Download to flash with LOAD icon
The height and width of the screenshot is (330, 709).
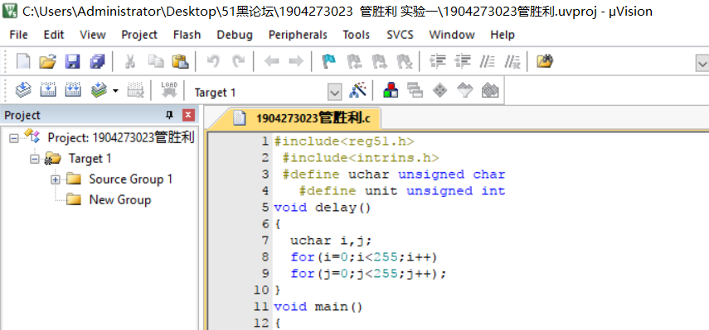[x=169, y=89]
